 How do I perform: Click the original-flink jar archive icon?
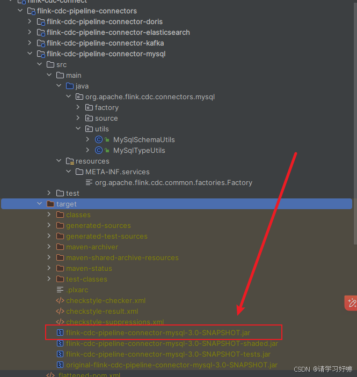click(60, 365)
